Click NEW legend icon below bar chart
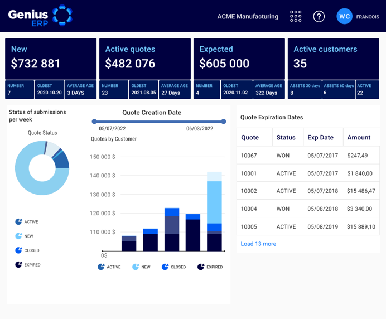 tap(136, 267)
